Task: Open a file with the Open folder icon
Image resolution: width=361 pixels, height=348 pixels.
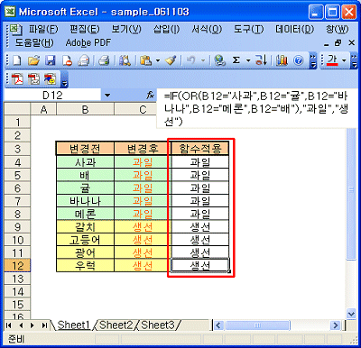Action: pyautogui.click(x=33, y=60)
